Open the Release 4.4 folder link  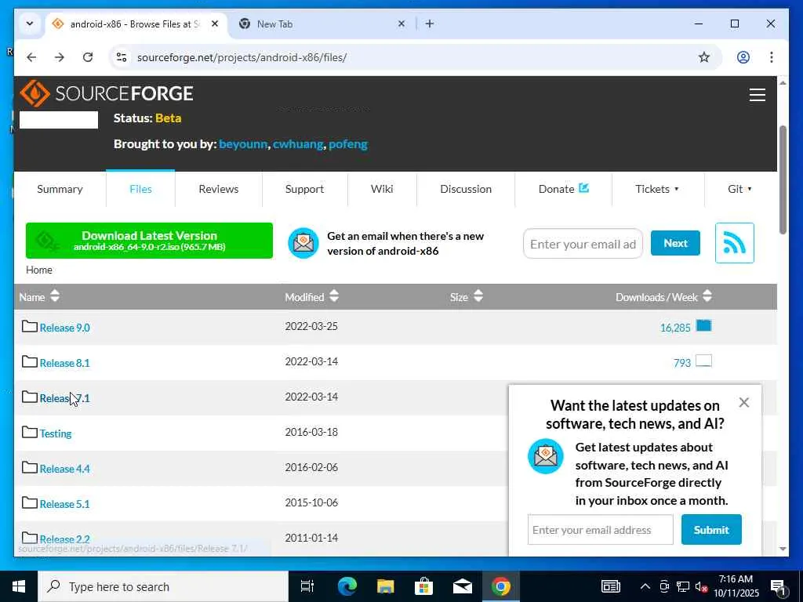click(x=64, y=469)
